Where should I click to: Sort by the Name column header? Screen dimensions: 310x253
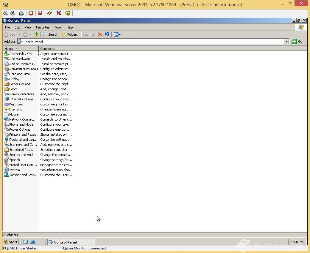(21, 48)
